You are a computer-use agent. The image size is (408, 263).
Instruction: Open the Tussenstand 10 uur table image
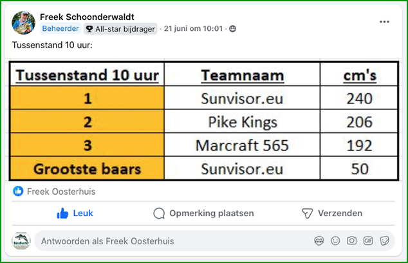pos(204,121)
